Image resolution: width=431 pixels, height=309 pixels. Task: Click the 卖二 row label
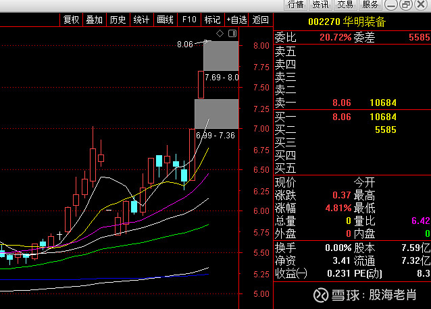[x=285, y=90]
